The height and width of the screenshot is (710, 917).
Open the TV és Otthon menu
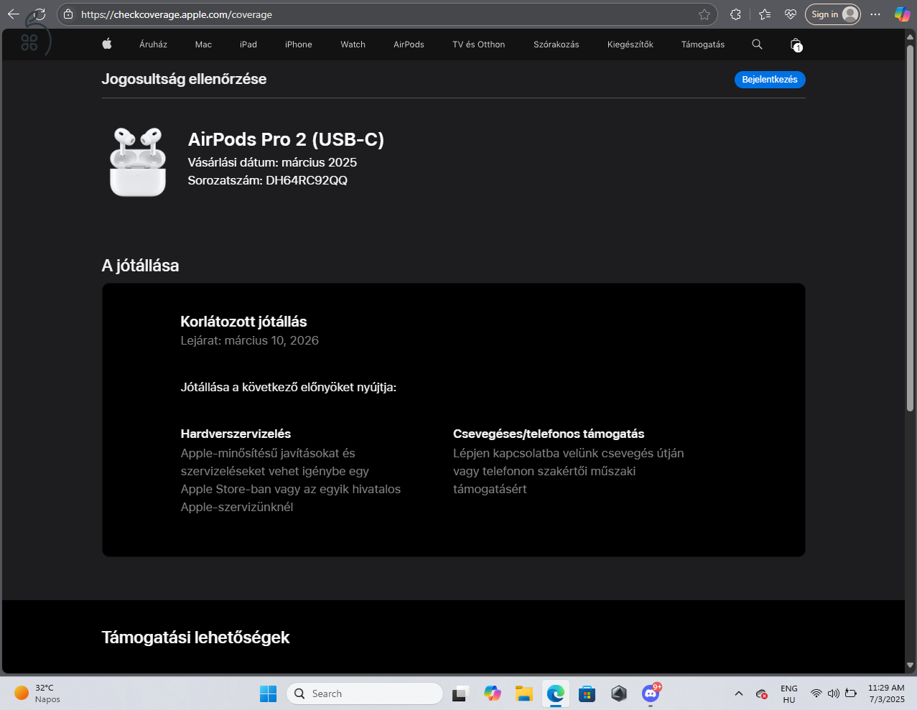pos(478,45)
